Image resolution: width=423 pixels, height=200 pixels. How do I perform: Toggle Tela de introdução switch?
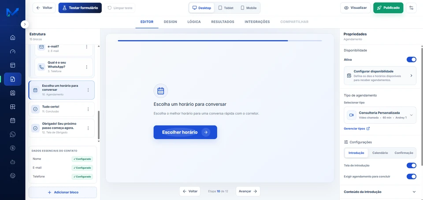411,166
